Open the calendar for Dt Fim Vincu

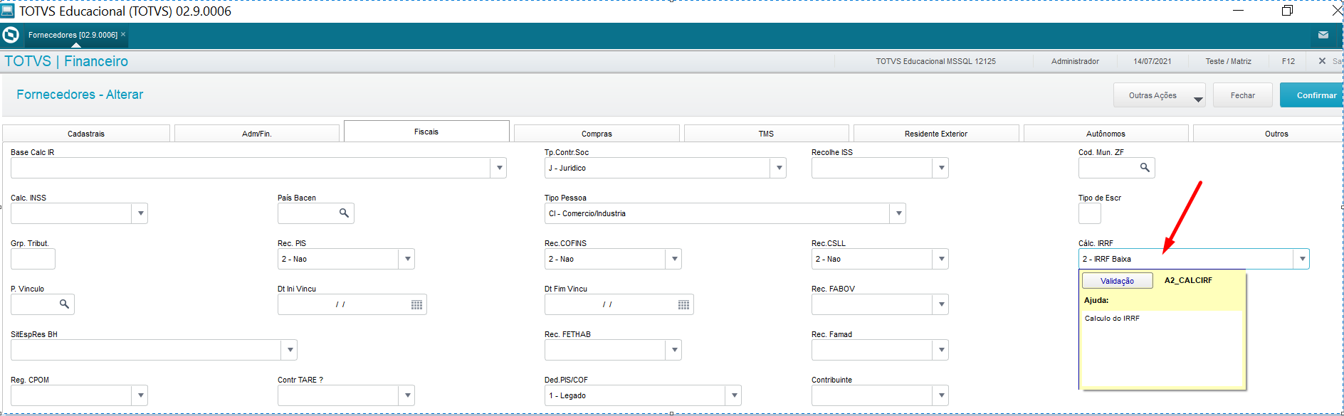pyautogui.click(x=684, y=304)
